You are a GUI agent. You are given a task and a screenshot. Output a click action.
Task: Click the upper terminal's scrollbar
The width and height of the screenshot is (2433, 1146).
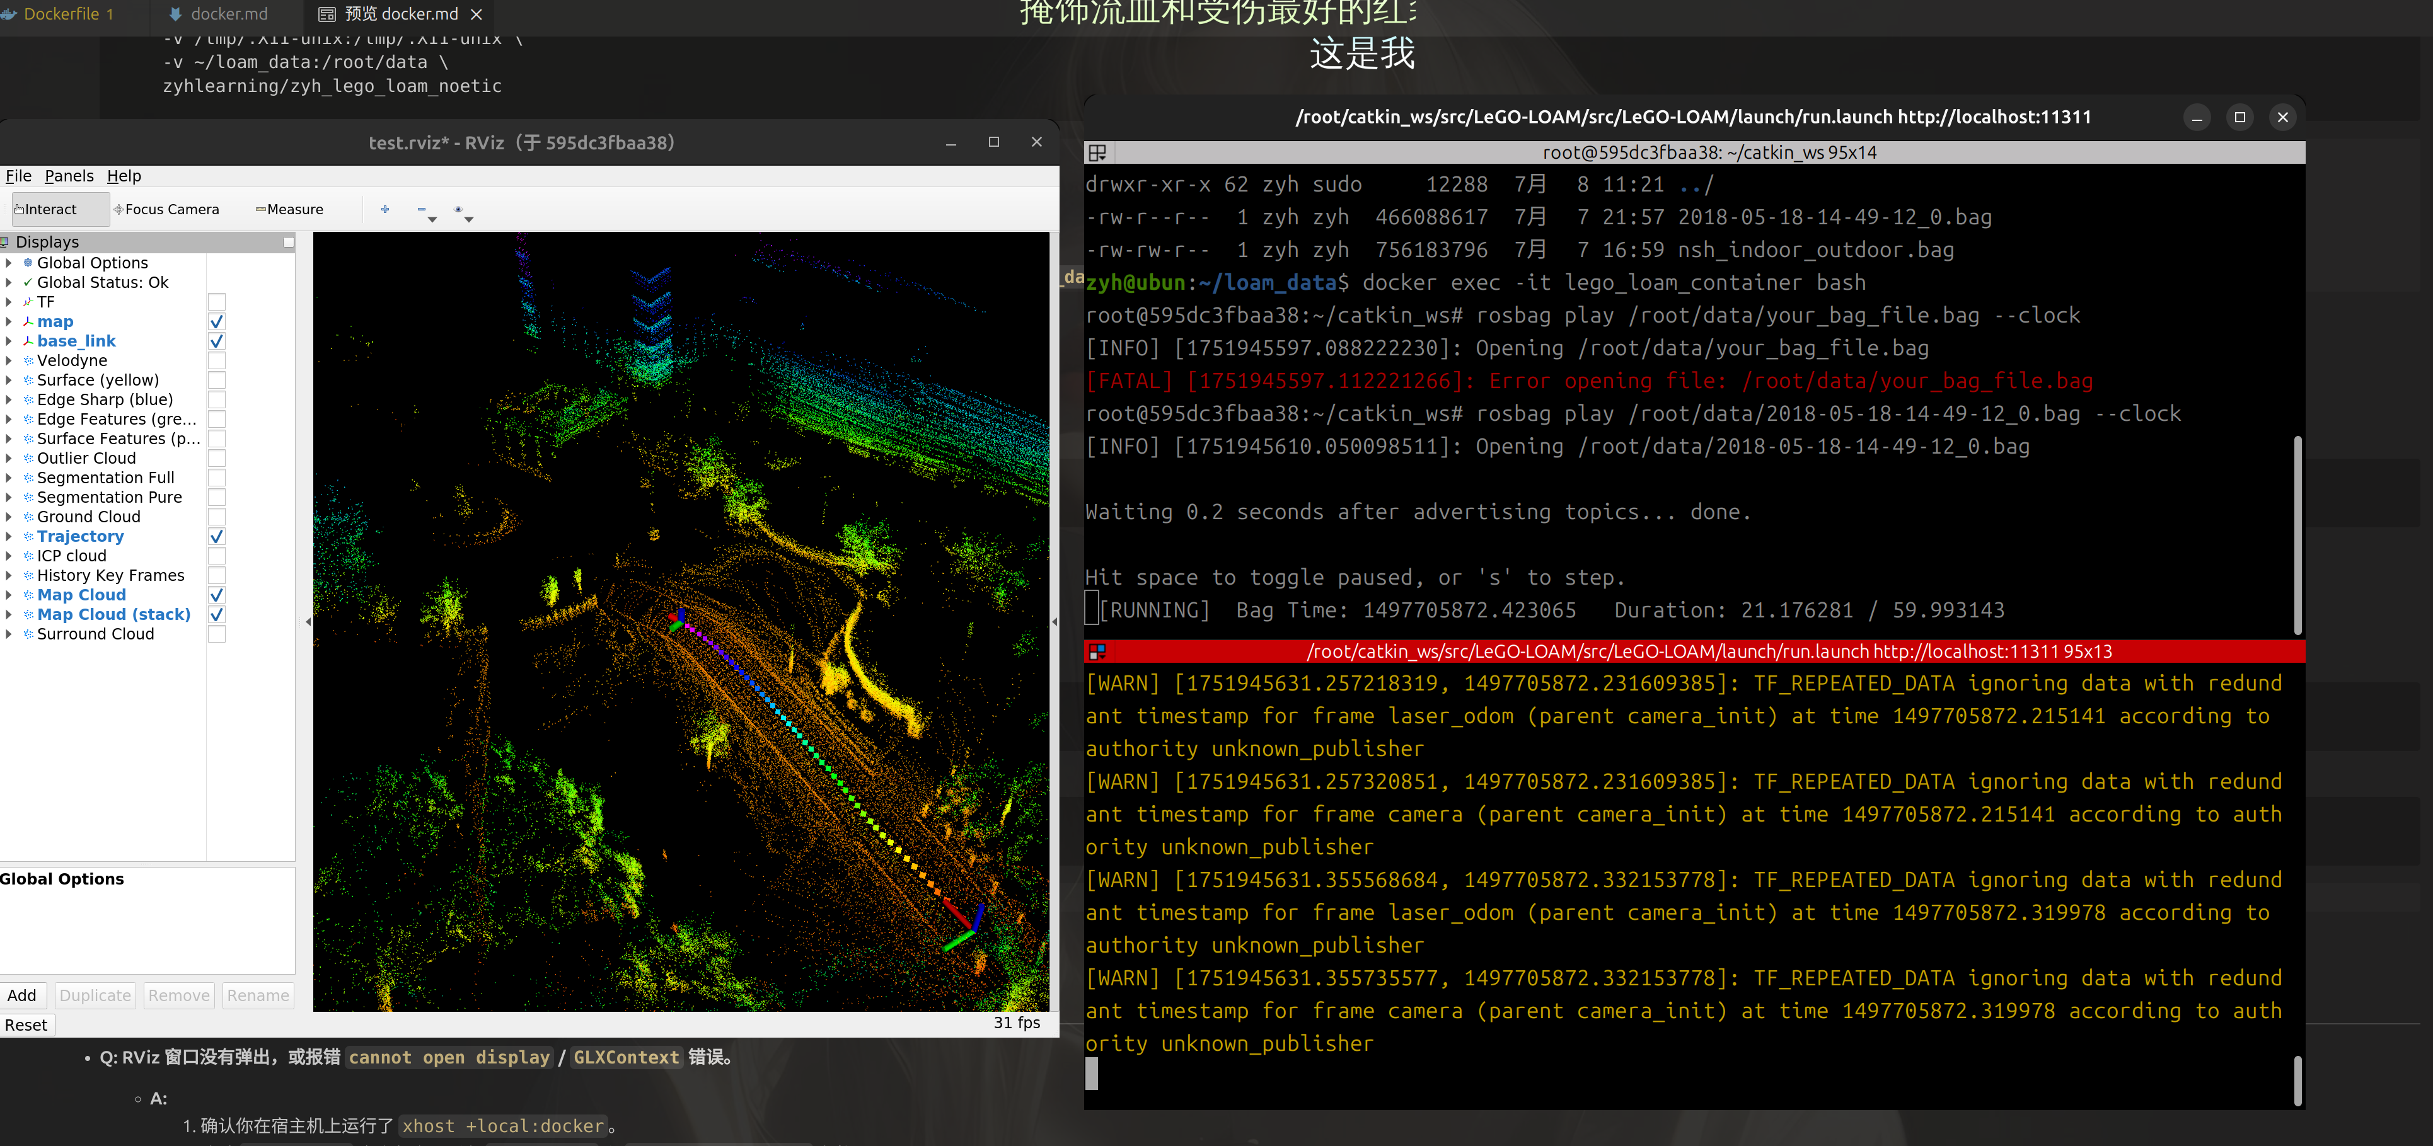(x=2297, y=534)
